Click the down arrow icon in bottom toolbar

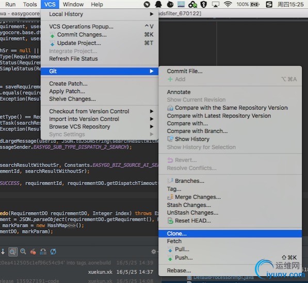click(x=3, y=252)
